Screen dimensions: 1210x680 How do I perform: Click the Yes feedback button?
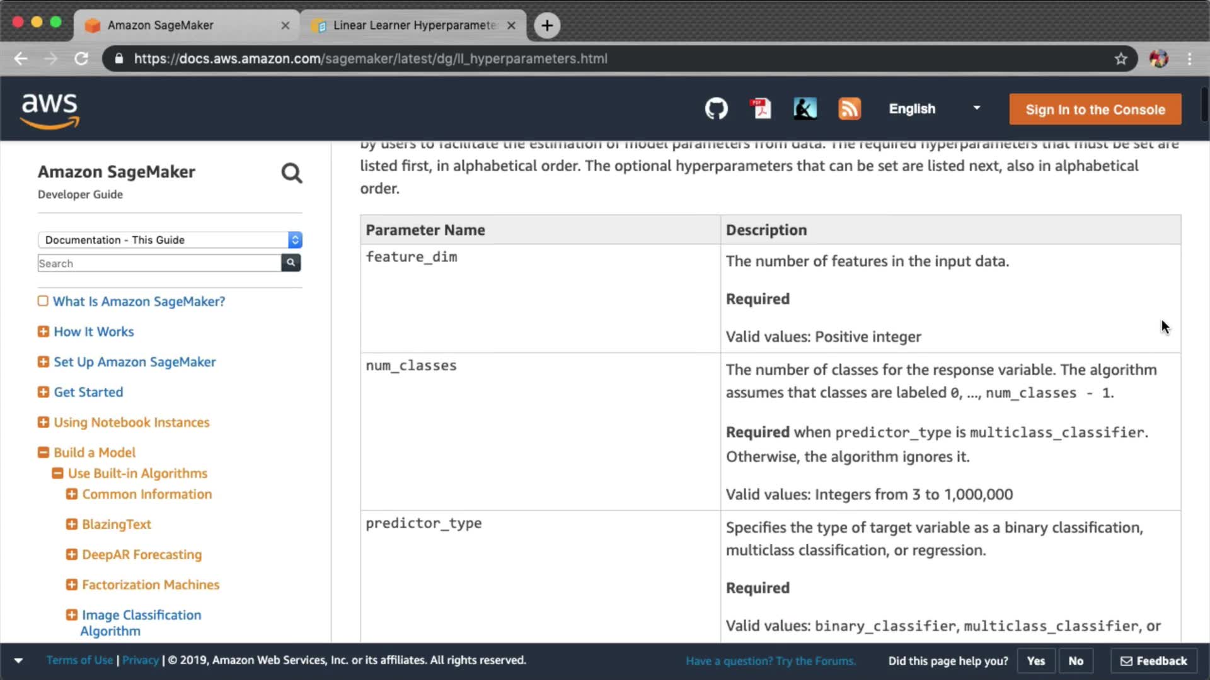1035,660
